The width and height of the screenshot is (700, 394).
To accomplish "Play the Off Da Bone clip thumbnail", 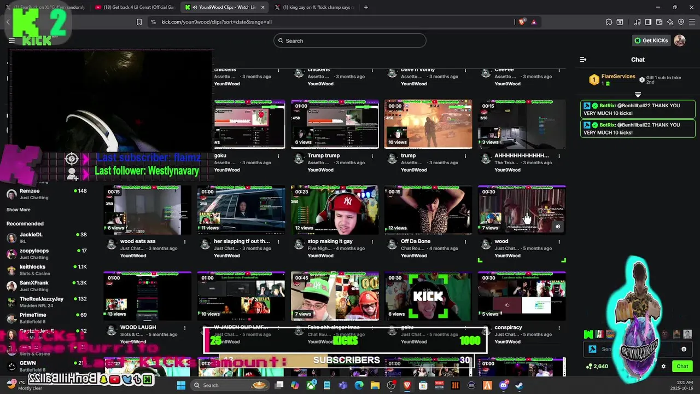I will [428, 210].
